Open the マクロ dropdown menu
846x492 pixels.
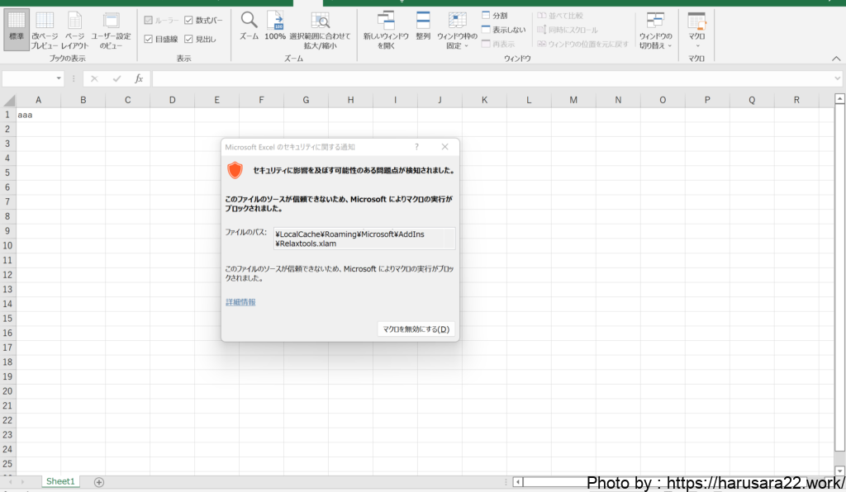(696, 30)
